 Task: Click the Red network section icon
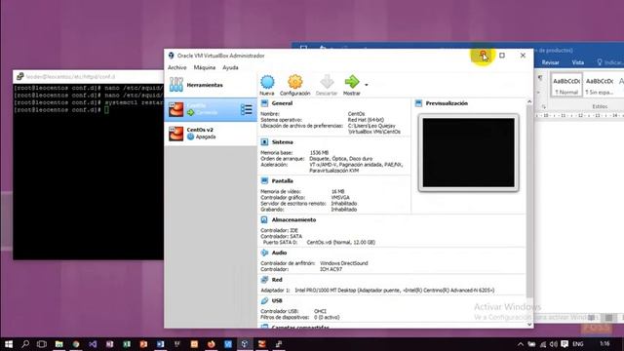(x=264, y=280)
